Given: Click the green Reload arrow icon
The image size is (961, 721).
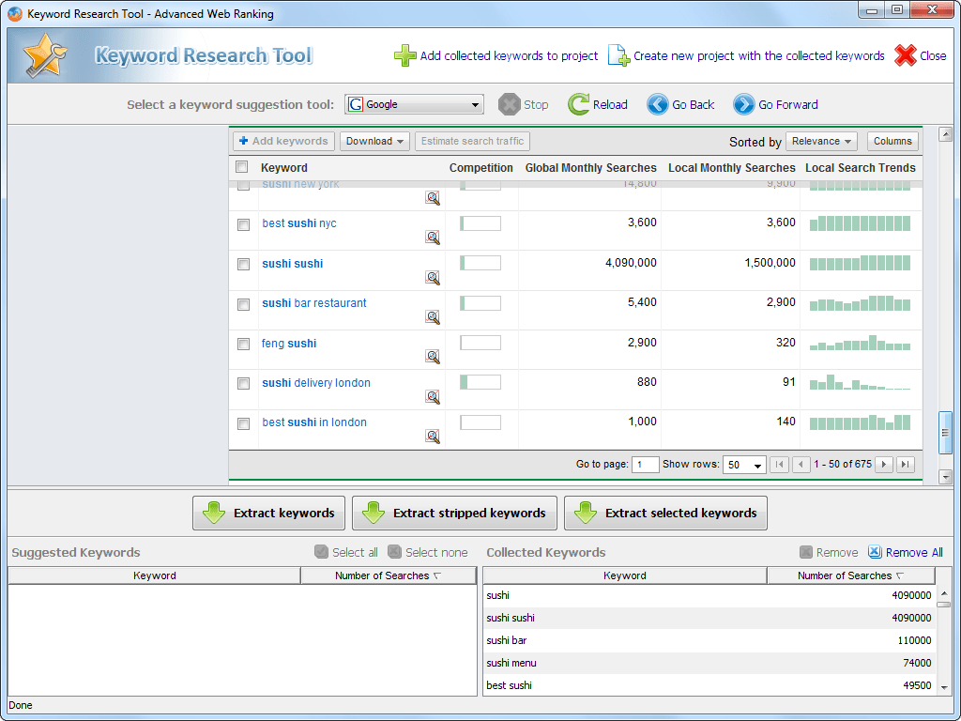Looking at the screenshot, I should pos(578,105).
